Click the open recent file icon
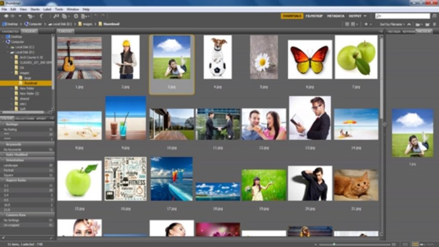Image resolution: width=439 pixels, height=247 pixels. 418,24
